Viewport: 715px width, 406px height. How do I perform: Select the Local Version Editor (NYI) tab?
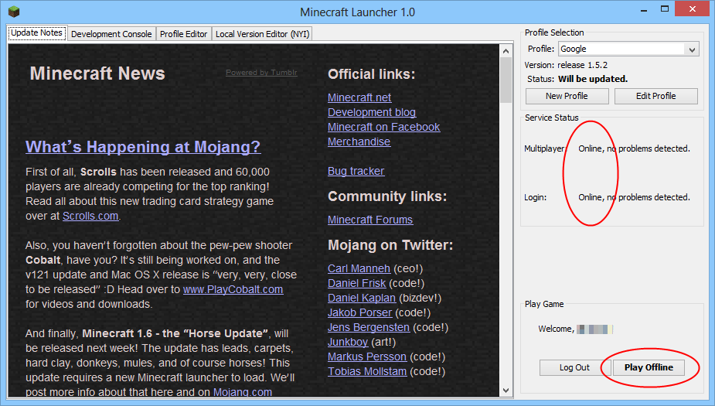[x=262, y=34]
